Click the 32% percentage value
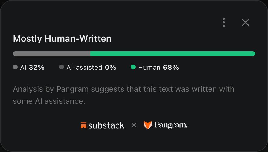The image size is (268, 152). tap(37, 68)
